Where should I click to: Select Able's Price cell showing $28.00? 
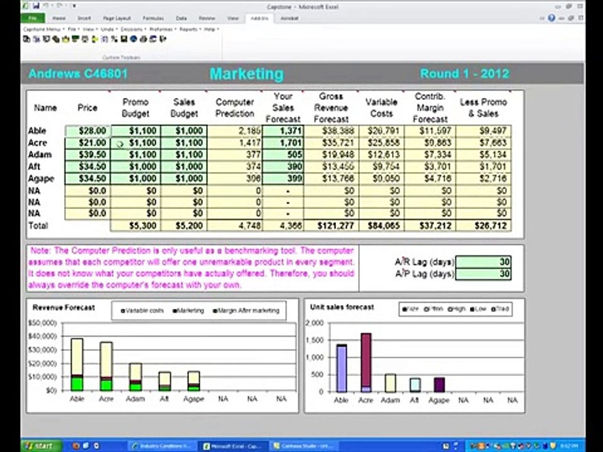[x=87, y=131]
